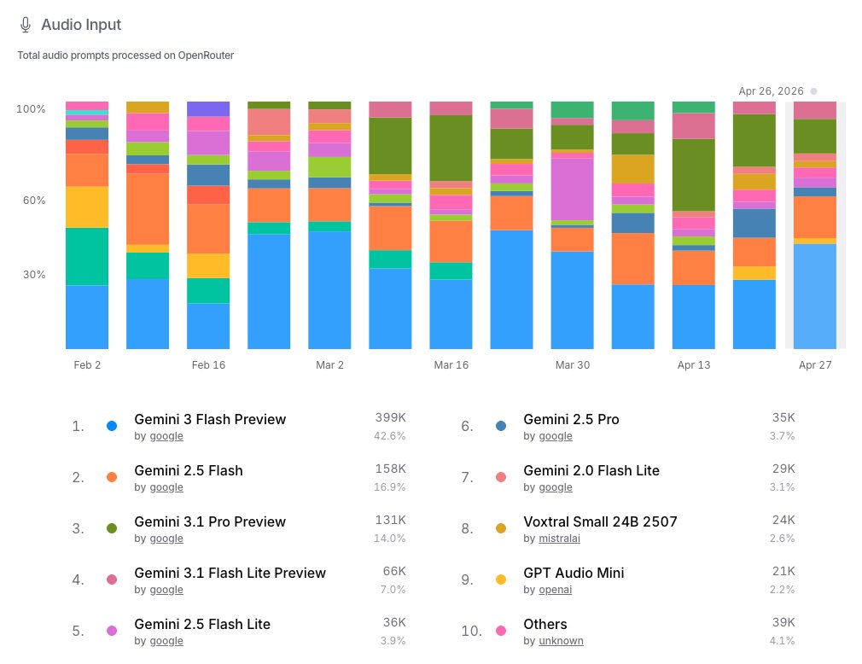Click the salmon dot for Gemini 2.0 Flash Lite
Viewport: 862px width, 664px height.
click(501, 477)
